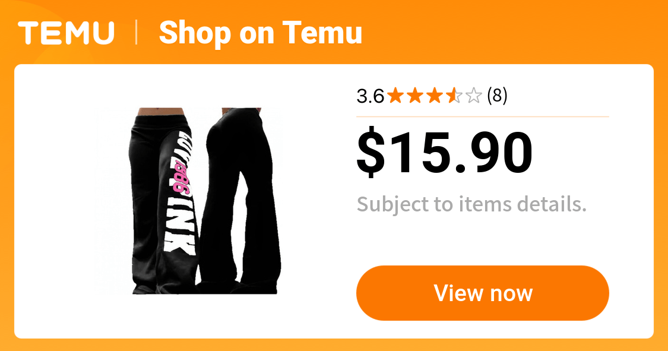Click the vertical divider beside TEMU logo
This screenshot has width=668, height=351.
coord(137,33)
